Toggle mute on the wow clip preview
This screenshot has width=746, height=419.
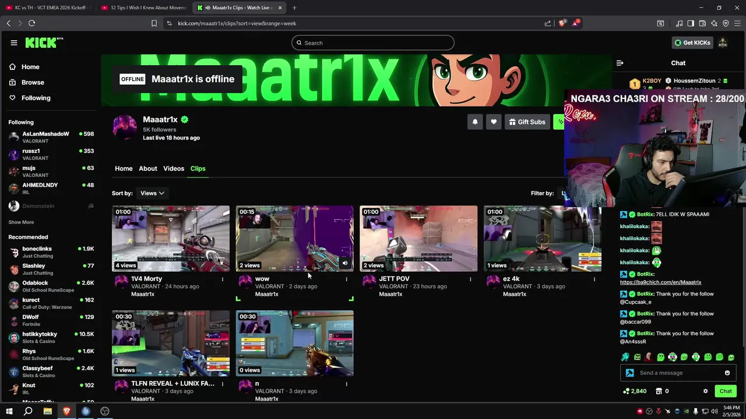tap(345, 263)
